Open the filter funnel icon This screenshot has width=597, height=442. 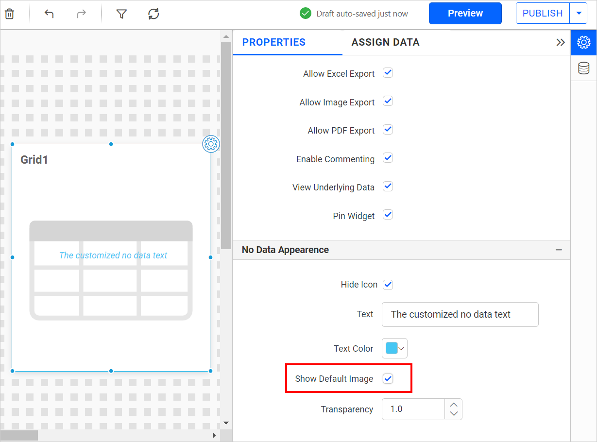pos(121,14)
